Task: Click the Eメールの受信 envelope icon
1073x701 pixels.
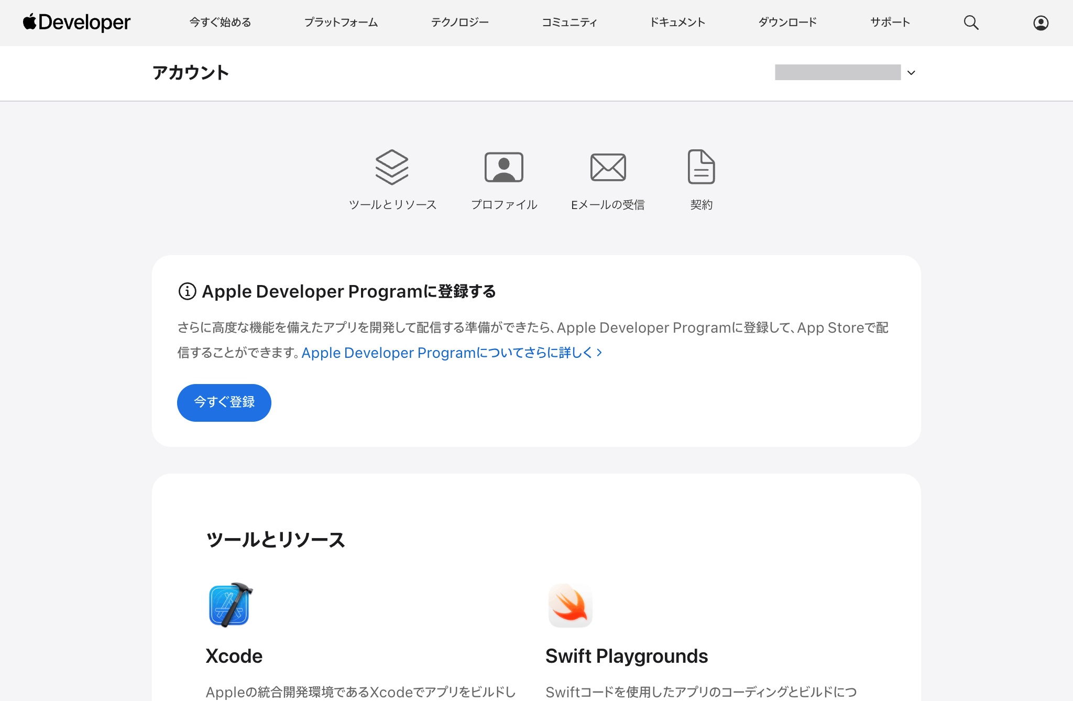Action: [x=608, y=167]
